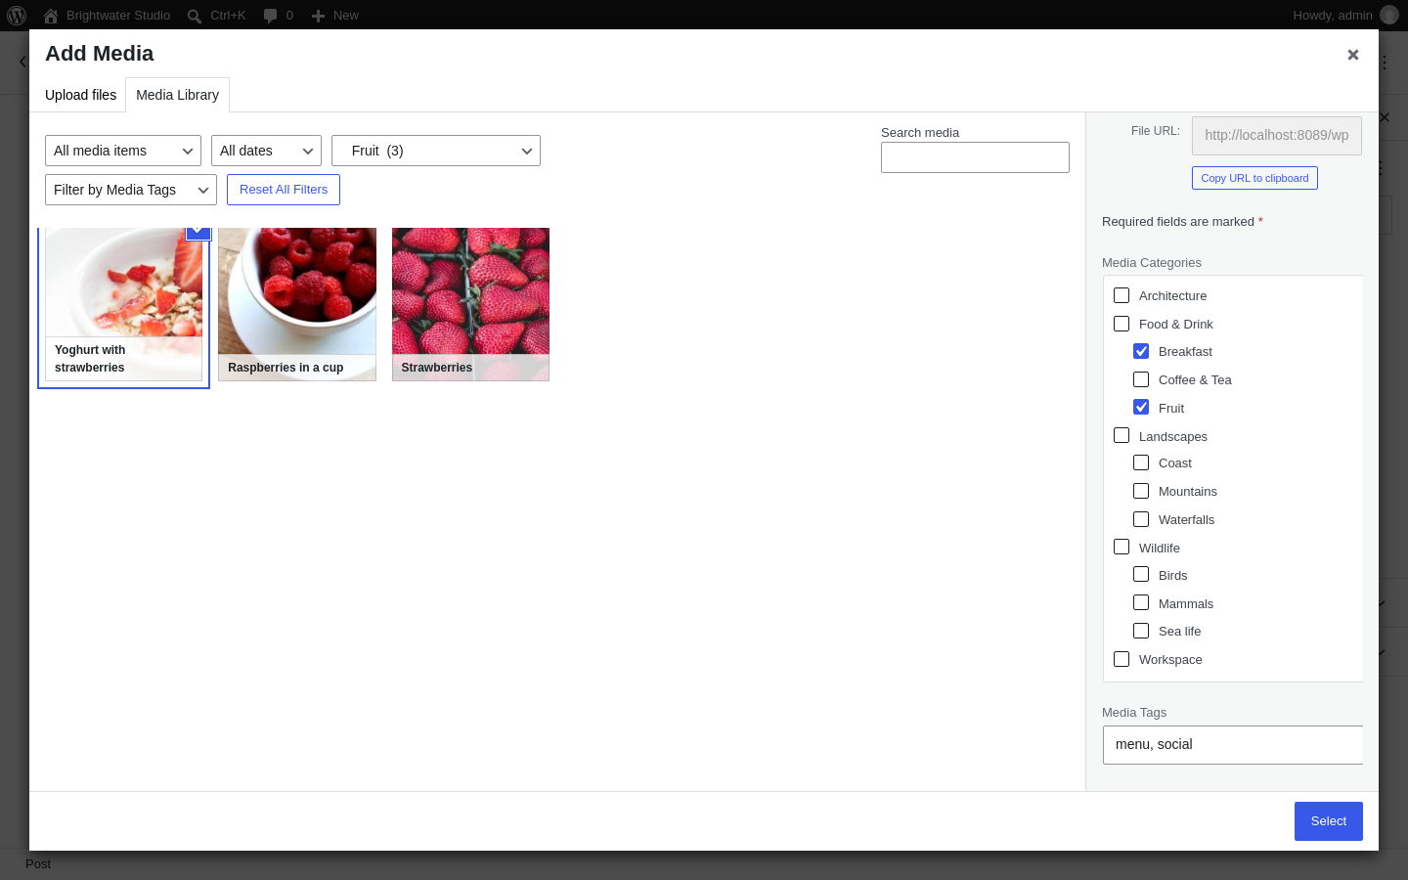Check the Food & Drink category
1408x880 pixels.
1122,324
